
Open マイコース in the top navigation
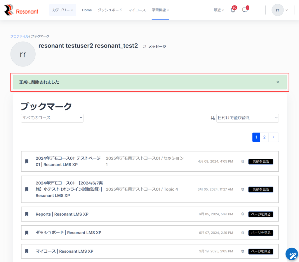pyautogui.click(x=137, y=10)
